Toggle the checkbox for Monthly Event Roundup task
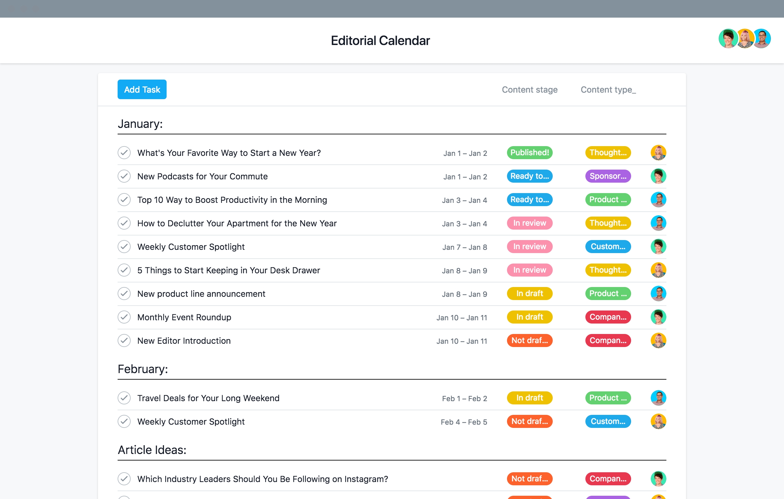 pos(124,317)
